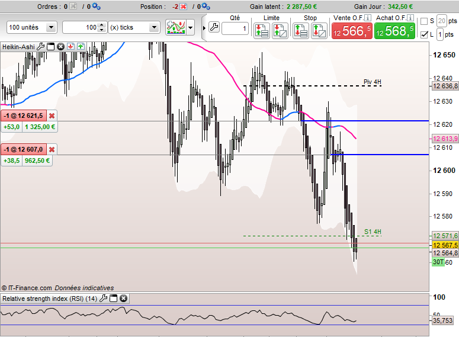This screenshot has width=459, height=337.
Task: Click the S 20 pts field
Action: point(442,21)
